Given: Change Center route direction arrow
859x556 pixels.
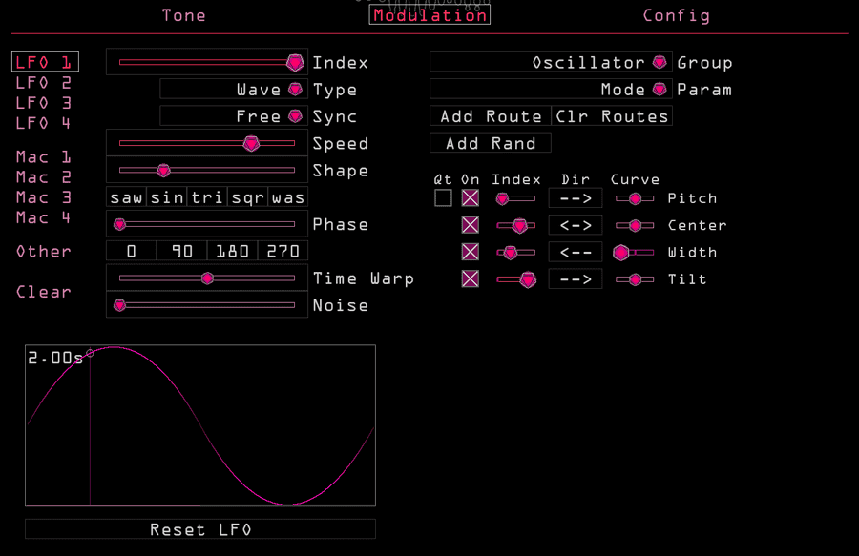Looking at the screenshot, I should pos(576,225).
